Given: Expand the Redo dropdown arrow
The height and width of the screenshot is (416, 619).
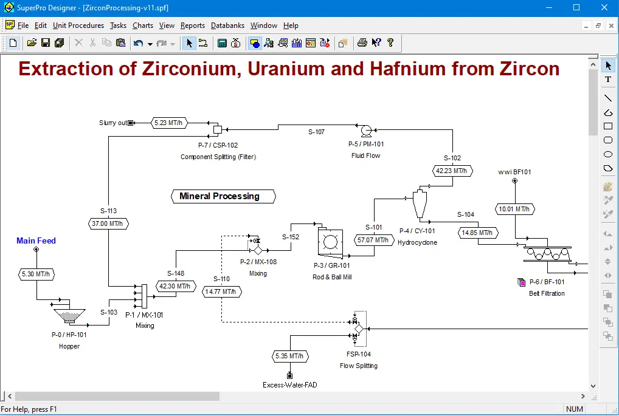Looking at the screenshot, I should click(x=173, y=44).
